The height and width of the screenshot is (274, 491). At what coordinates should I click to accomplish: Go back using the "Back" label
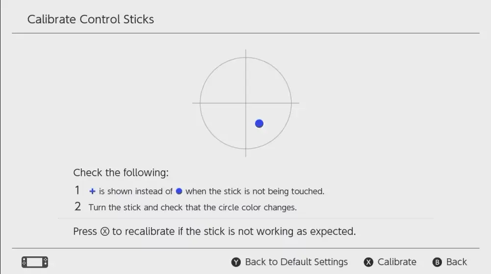pos(456,262)
